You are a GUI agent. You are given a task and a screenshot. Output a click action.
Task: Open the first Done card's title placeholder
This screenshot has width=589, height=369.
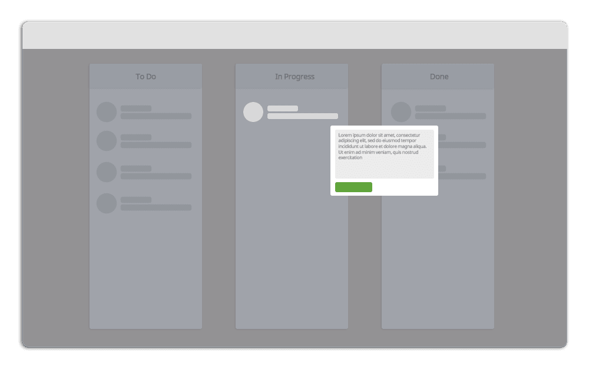tap(431, 108)
